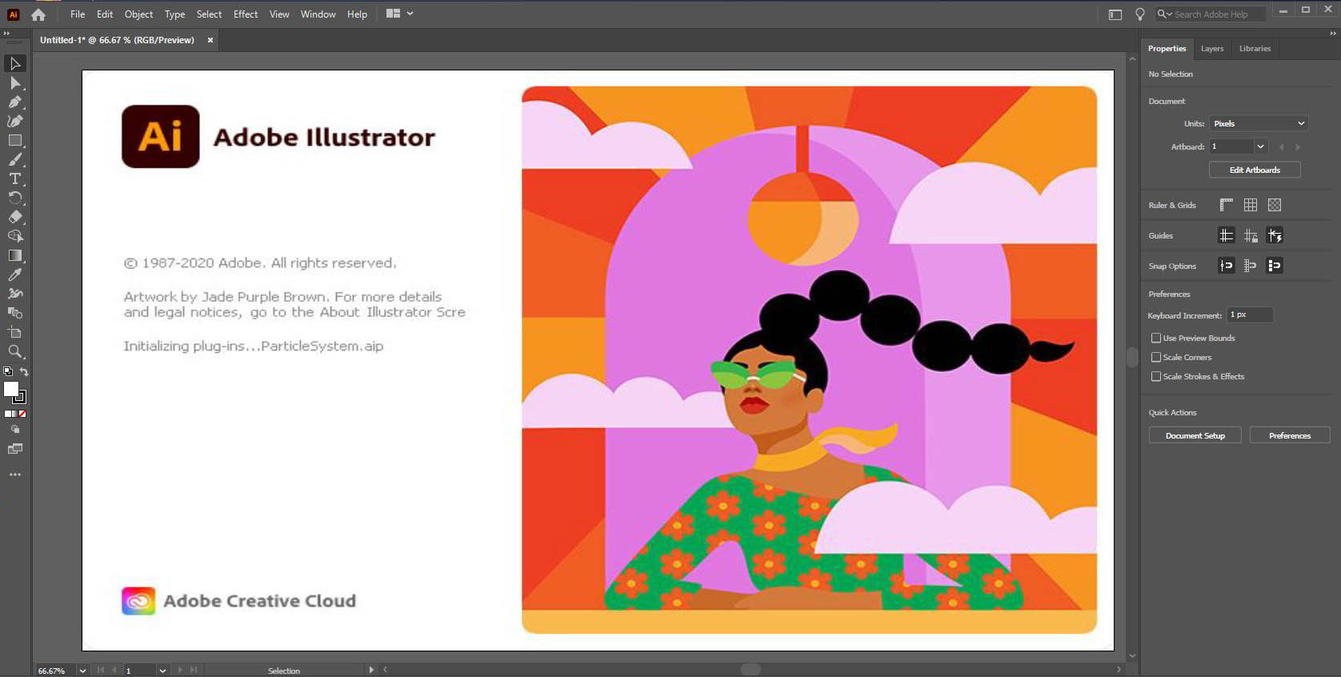Select the Eraser tool
This screenshot has width=1341, height=677.
[x=14, y=217]
